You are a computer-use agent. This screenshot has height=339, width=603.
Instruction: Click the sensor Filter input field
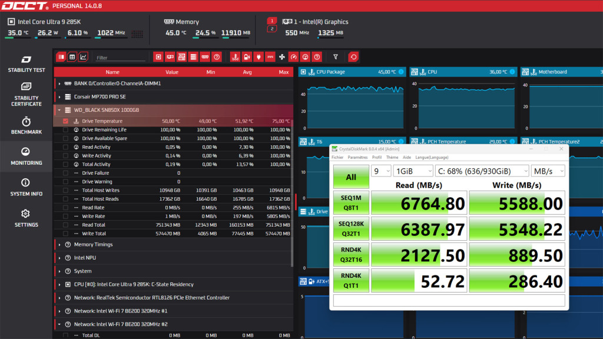(120, 58)
